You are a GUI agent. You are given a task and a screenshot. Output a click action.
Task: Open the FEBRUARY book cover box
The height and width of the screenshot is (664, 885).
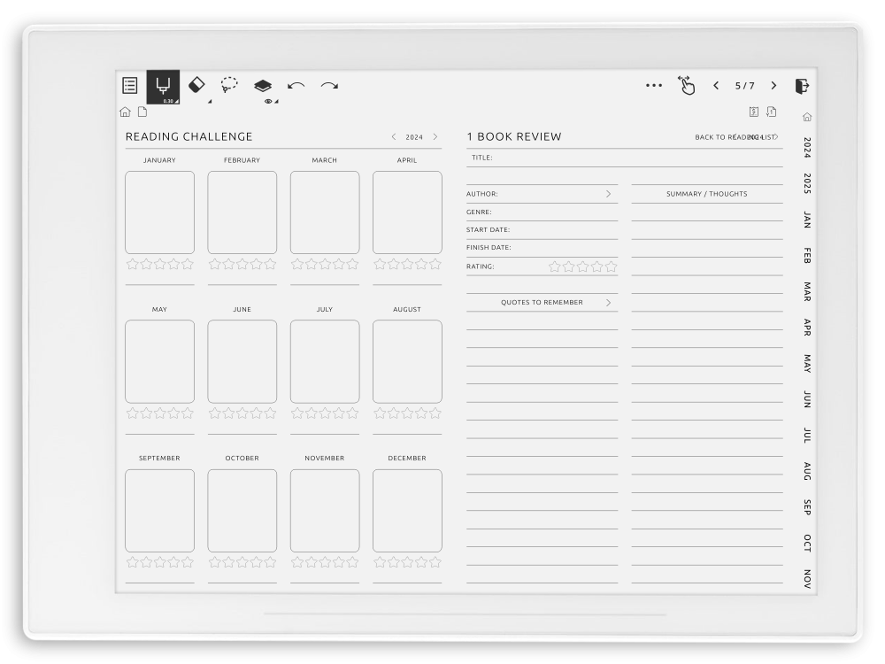pos(242,212)
